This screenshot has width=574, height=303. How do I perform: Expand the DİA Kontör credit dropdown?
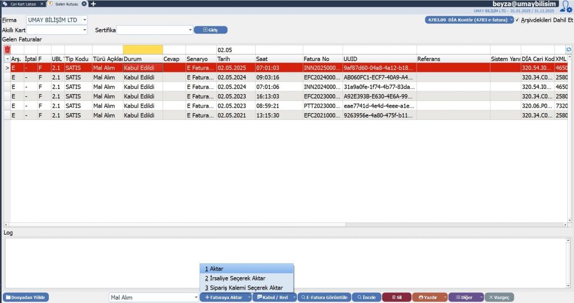(511, 20)
